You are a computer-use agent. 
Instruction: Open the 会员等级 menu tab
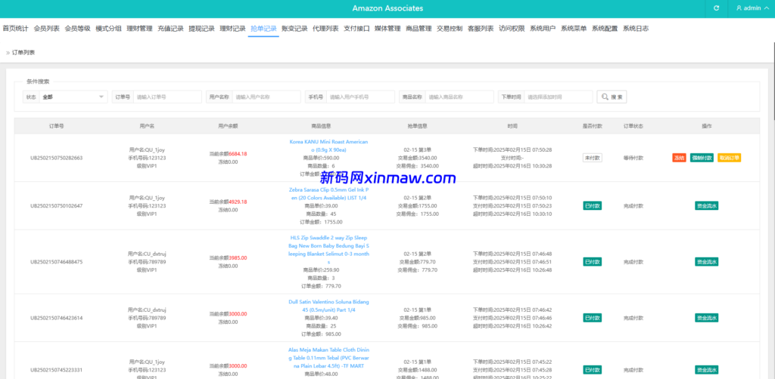click(78, 29)
